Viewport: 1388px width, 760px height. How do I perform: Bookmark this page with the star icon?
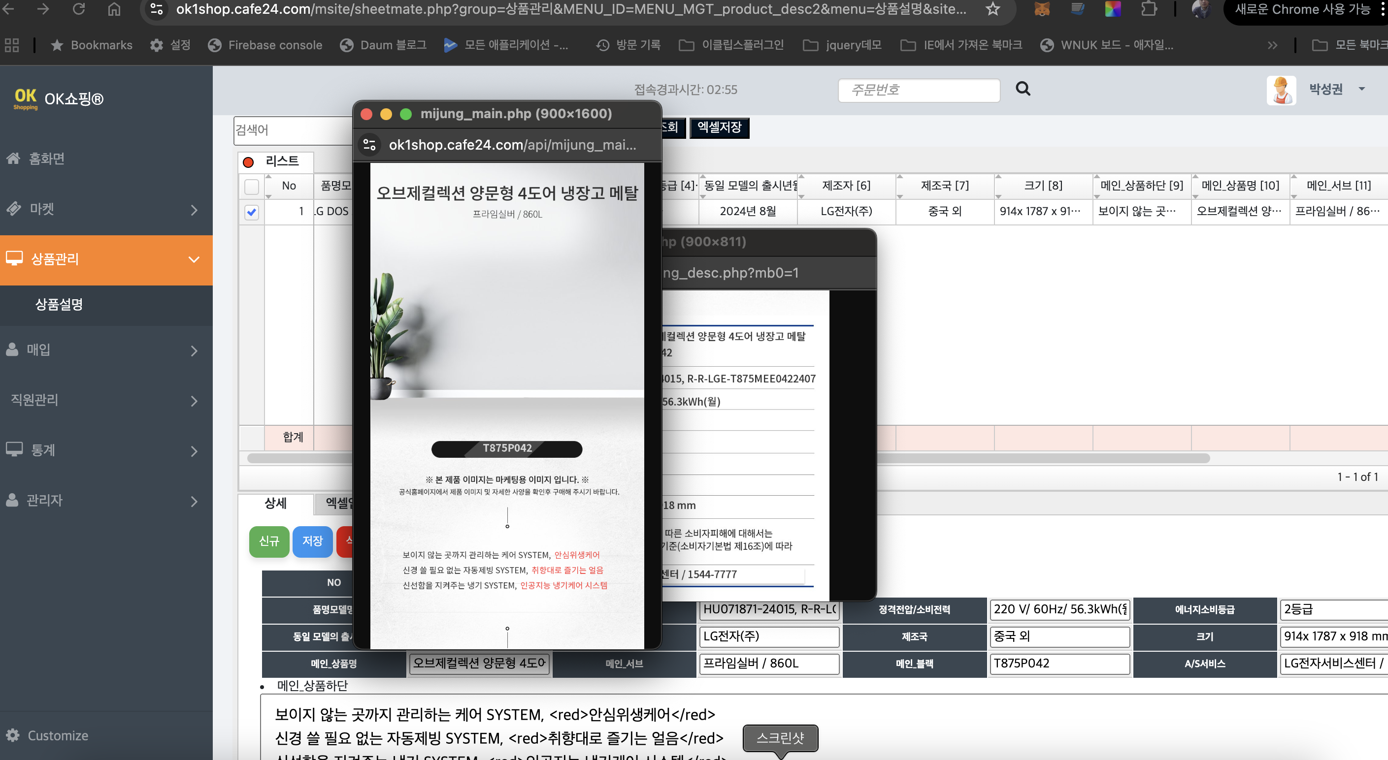(992, 9)
